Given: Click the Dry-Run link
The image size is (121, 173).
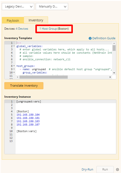Looking at the screenshot, I should (87, 169).
